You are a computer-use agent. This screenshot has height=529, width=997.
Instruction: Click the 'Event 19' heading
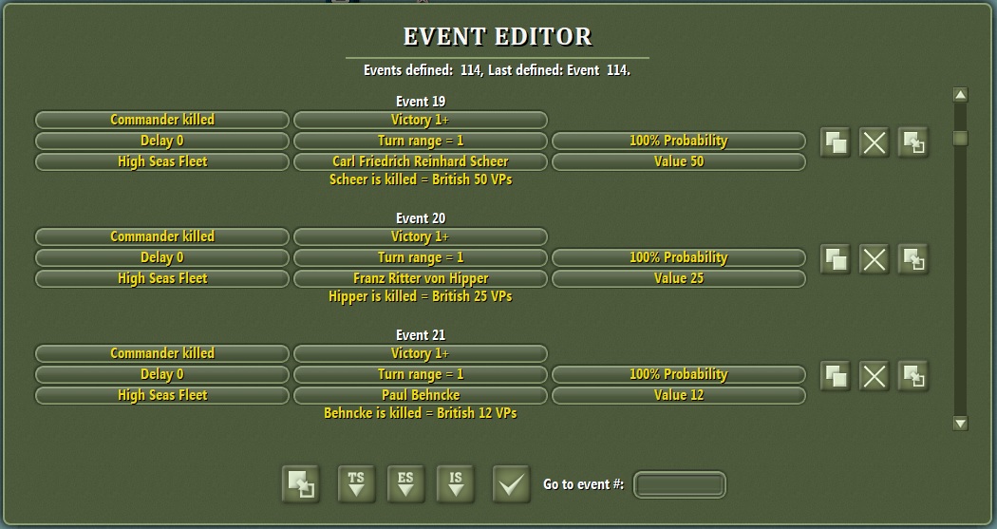(421, 102)
